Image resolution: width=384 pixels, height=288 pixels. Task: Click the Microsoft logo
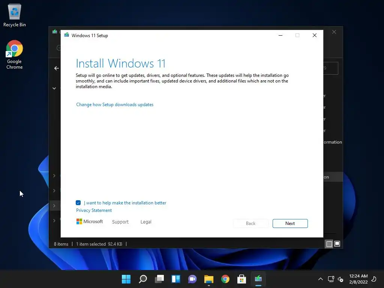tap(90, 222)
